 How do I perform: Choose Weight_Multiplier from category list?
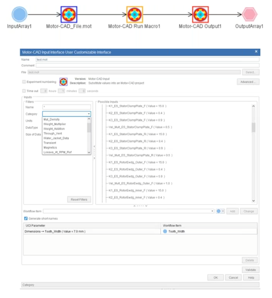coord(55,124)
